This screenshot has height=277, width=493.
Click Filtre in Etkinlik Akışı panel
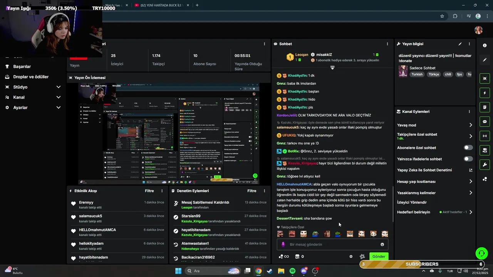tap(149, 191)
